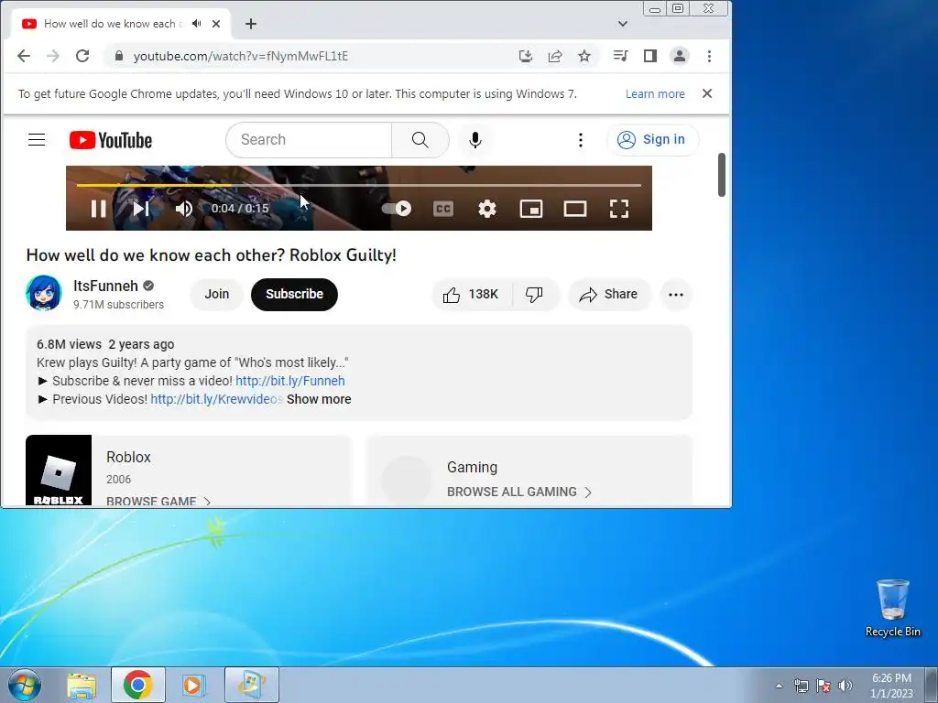Go to the YouTube home logo
Viewport: 938px width, 703px height.
point(111,140)
